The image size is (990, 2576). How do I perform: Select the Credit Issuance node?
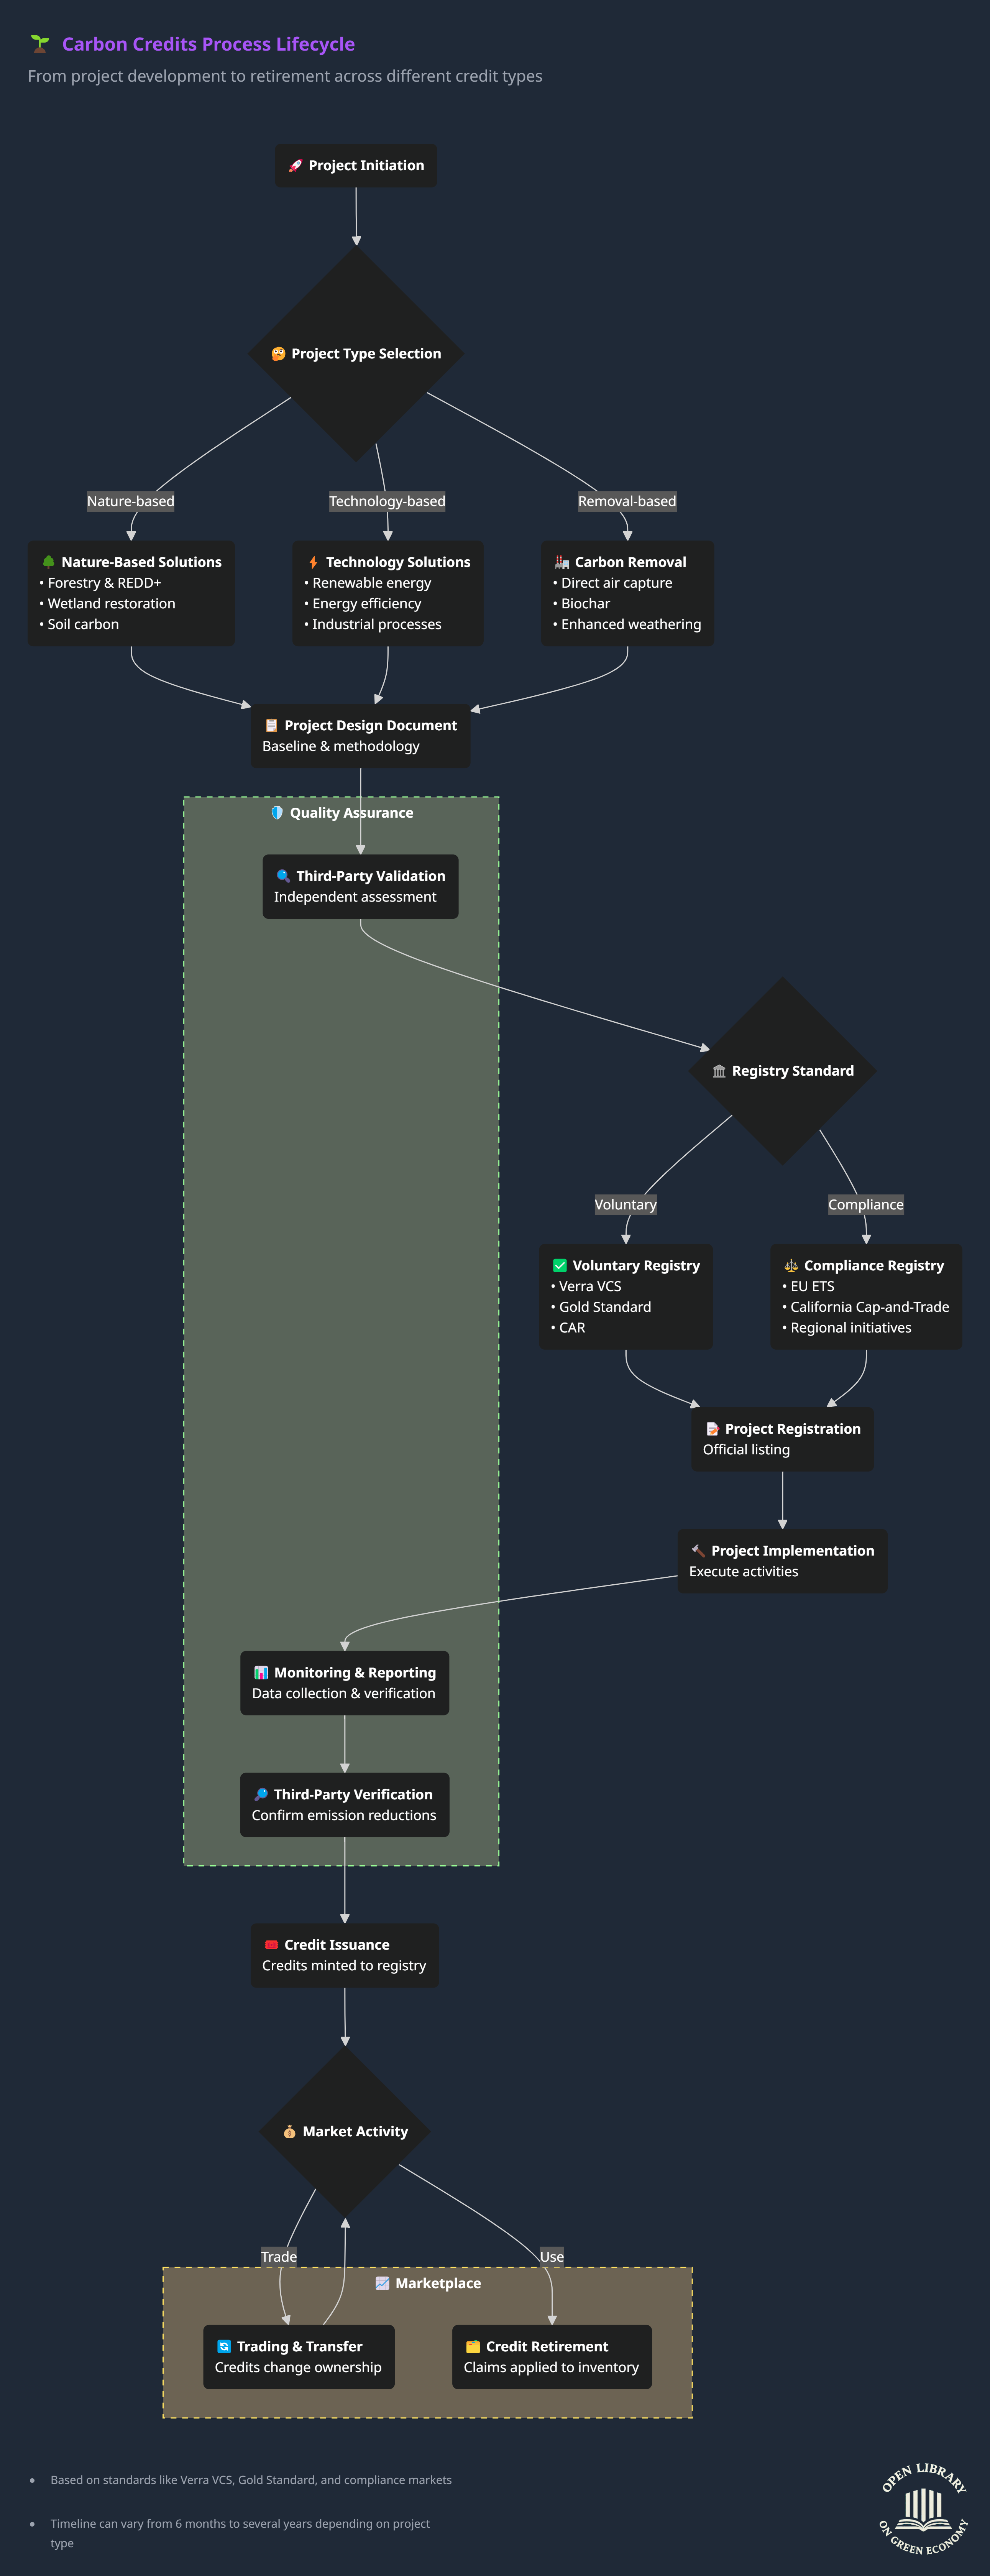(x=344, y=1955)
